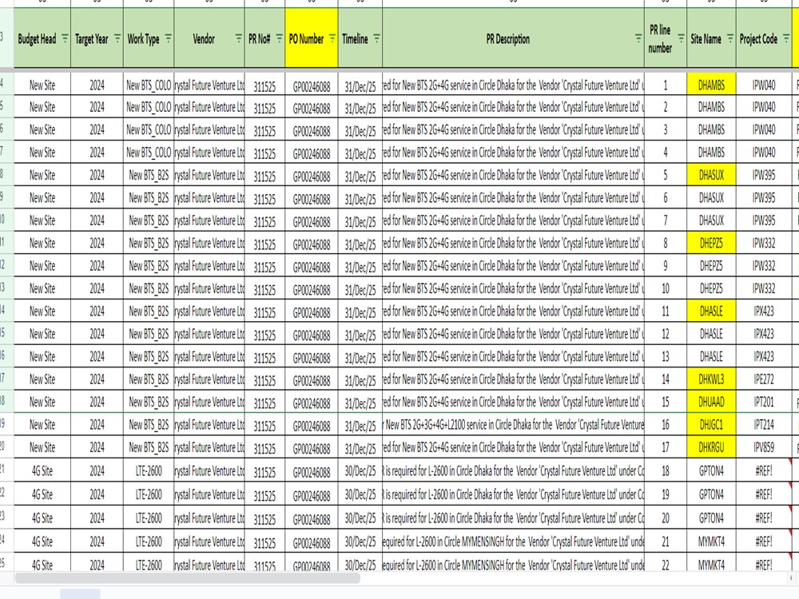Image resolution: width=799 pixels, height=599 pixels.
Task: Click the horizontal scrollbar thumb
Action: tap(188, 578)
